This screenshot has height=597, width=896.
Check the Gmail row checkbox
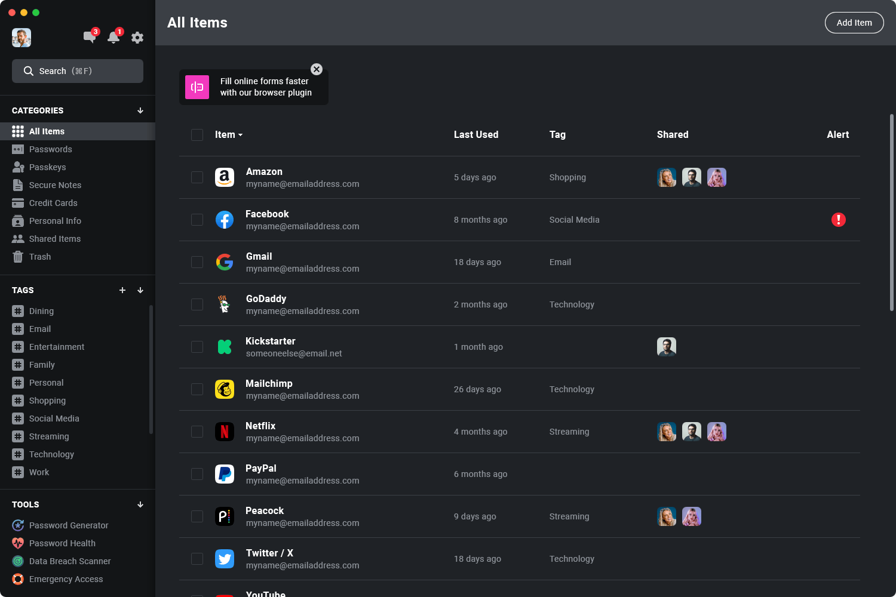[x=197, y=262]
